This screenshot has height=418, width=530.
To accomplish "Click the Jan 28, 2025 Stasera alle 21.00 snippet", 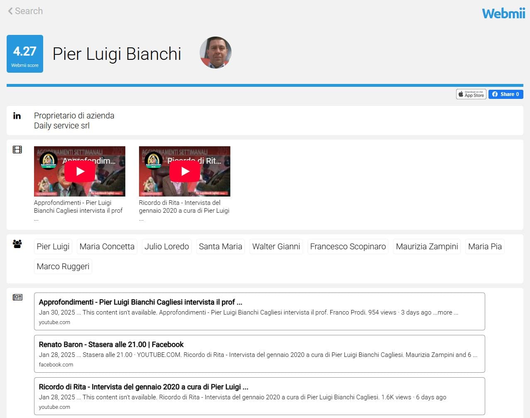I will (258, 355).
